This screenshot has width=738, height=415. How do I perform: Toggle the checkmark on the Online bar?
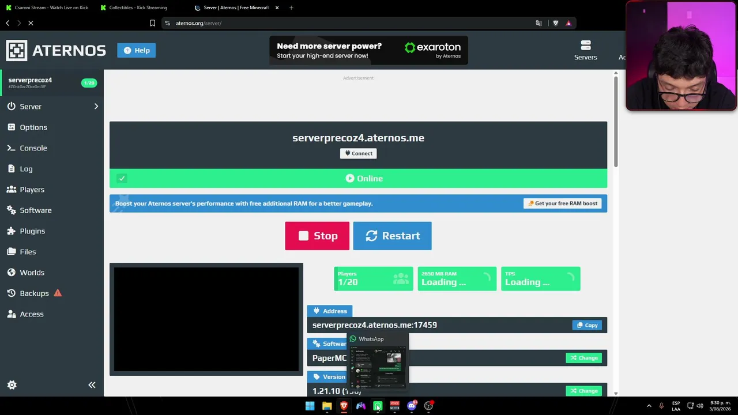click(122, 178)
